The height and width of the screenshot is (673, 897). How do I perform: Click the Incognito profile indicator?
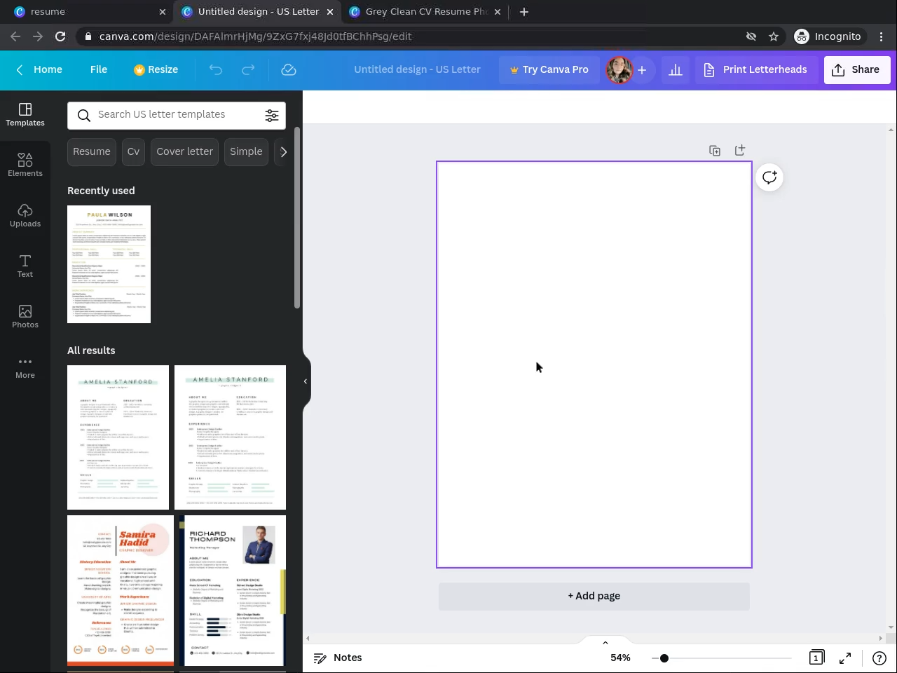828,36
